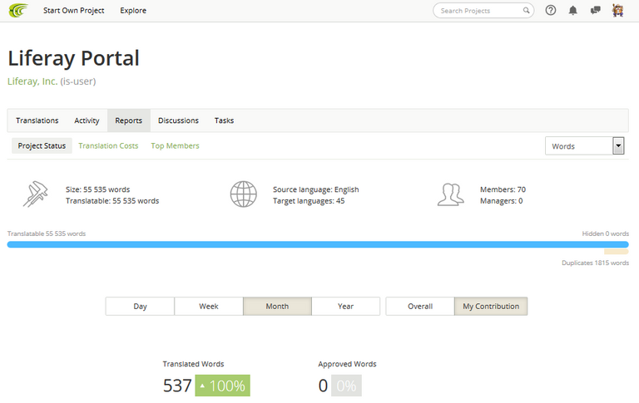This screenshot has width=639, height=403.
Task: Click the Crowdin logo icon
Action: [x=18, y=10]
